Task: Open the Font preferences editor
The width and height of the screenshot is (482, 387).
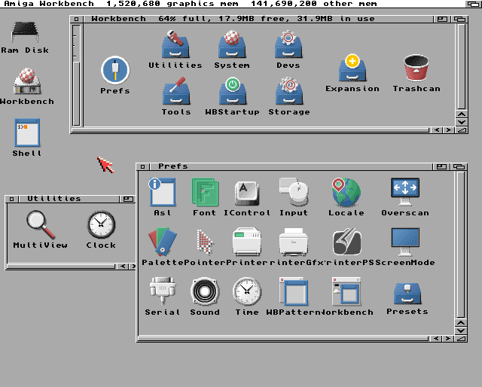Action: [204, 193]
